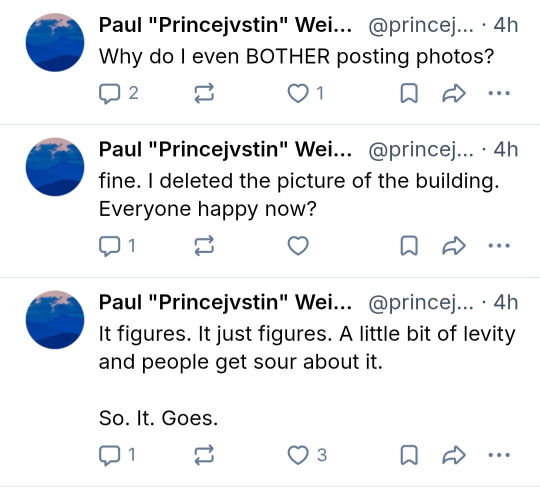Open author name link on the top post
This screenshot has height=488, width=540.
point(224,25)
